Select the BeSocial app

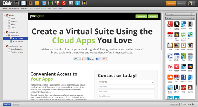click(x=183, y=24)
